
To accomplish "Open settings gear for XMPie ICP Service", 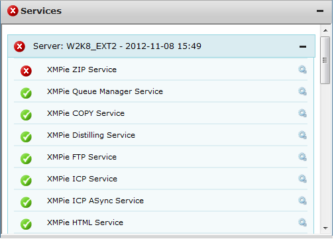I will click(x=302, y=179).
